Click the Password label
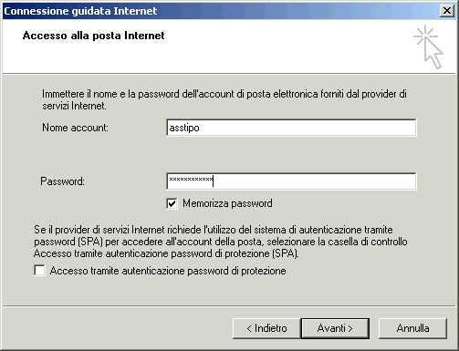 click(x=62, y=181)
